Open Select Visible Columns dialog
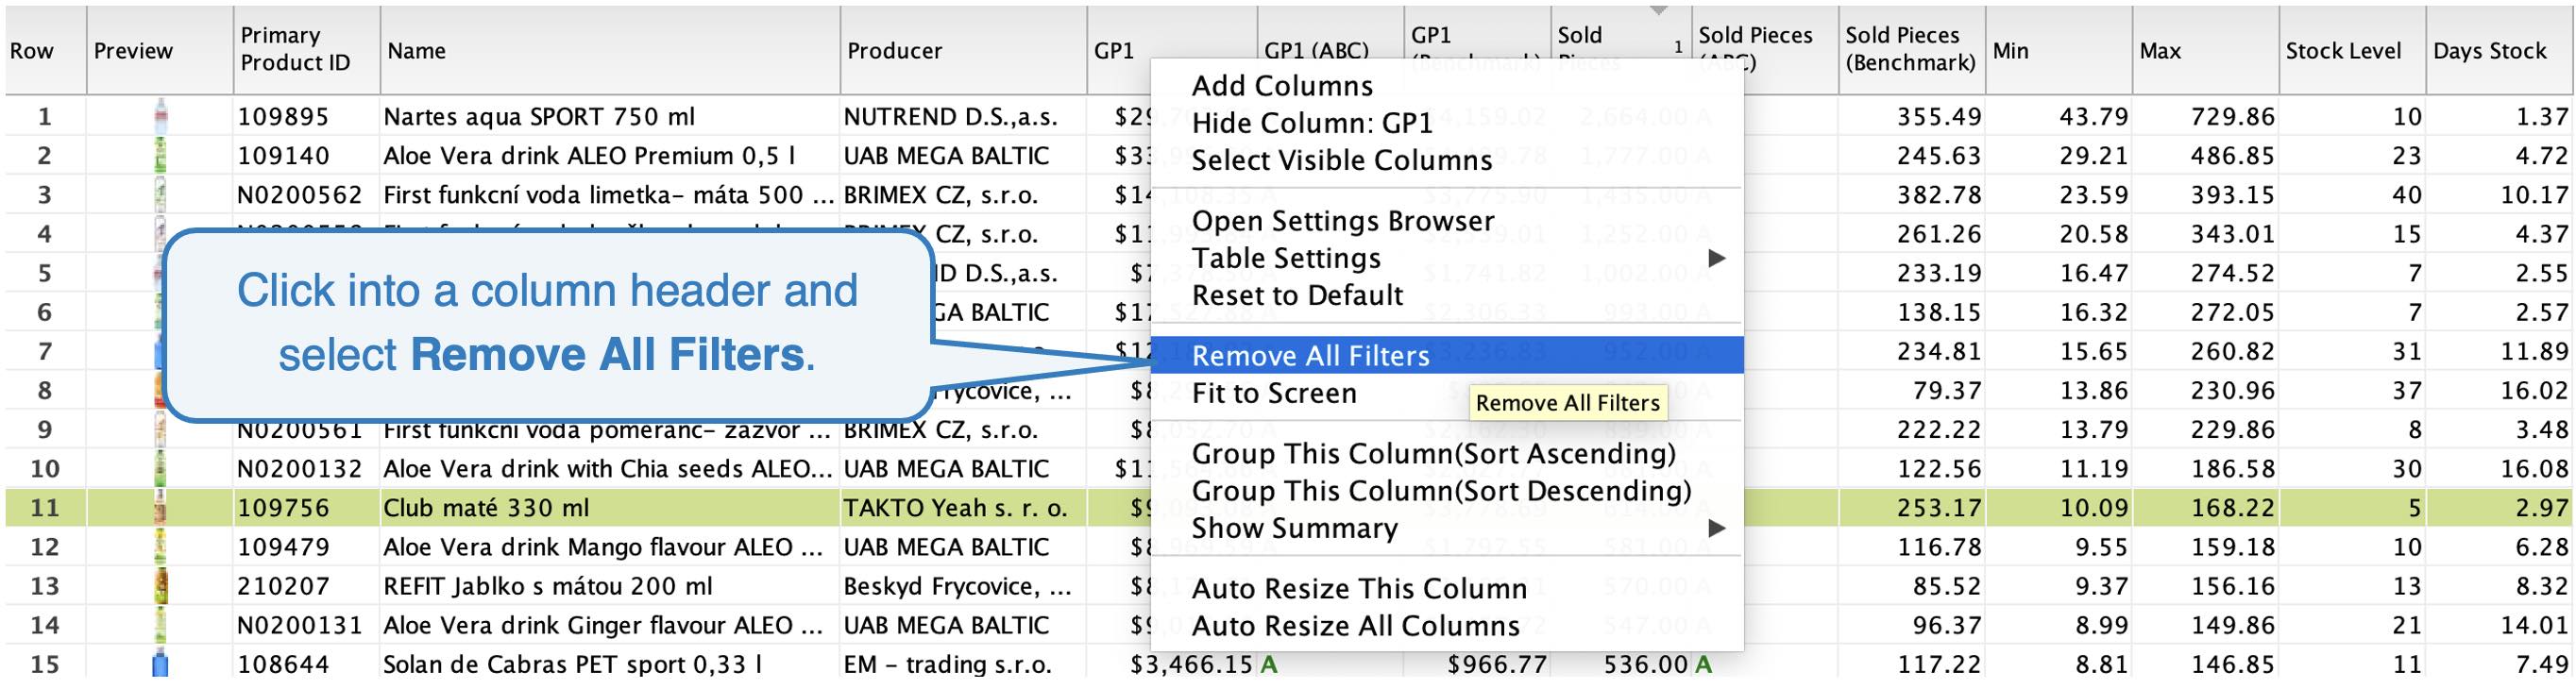This screenshot has width=2576, height=689. (1342, 160)
